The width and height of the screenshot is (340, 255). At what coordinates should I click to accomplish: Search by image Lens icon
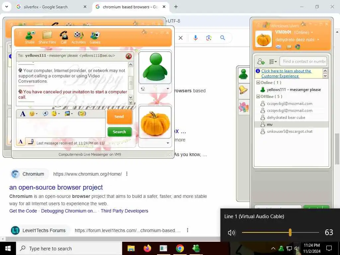click(209, 38)
